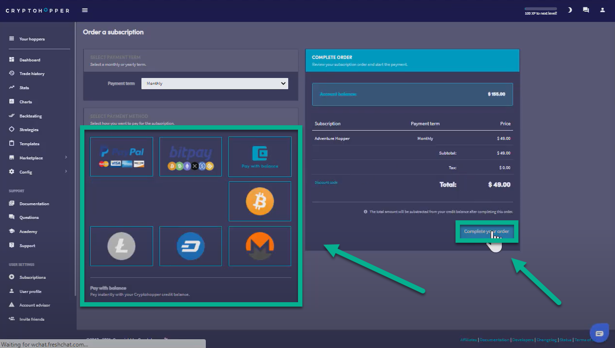Screen dimensions: 615x348
Task: Toggle dark mode moon icon
Action: pyautogui.click(x=570, y=10)
